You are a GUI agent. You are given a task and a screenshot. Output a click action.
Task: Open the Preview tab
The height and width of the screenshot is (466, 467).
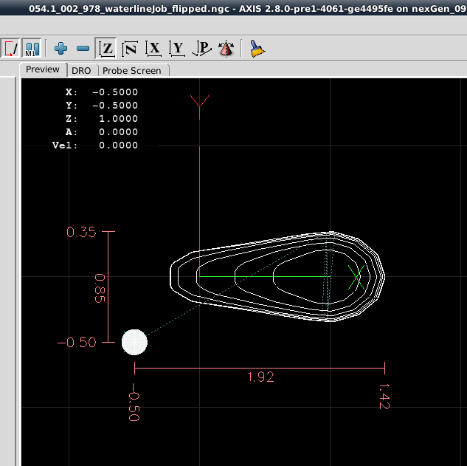click(43, 69)
